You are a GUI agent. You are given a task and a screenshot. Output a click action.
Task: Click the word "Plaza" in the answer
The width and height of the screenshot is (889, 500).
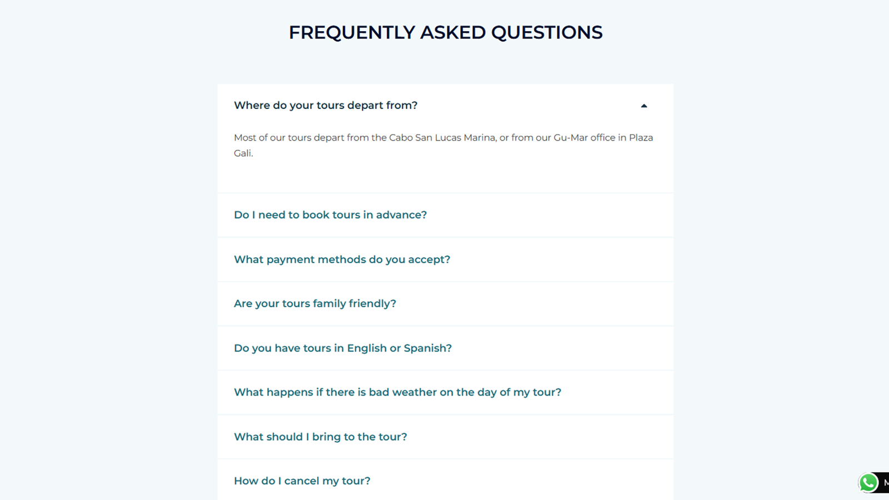coord(641,138)
